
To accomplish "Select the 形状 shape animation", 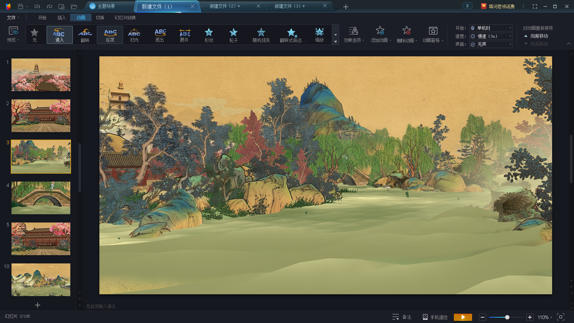I will [x=209, y=35].
